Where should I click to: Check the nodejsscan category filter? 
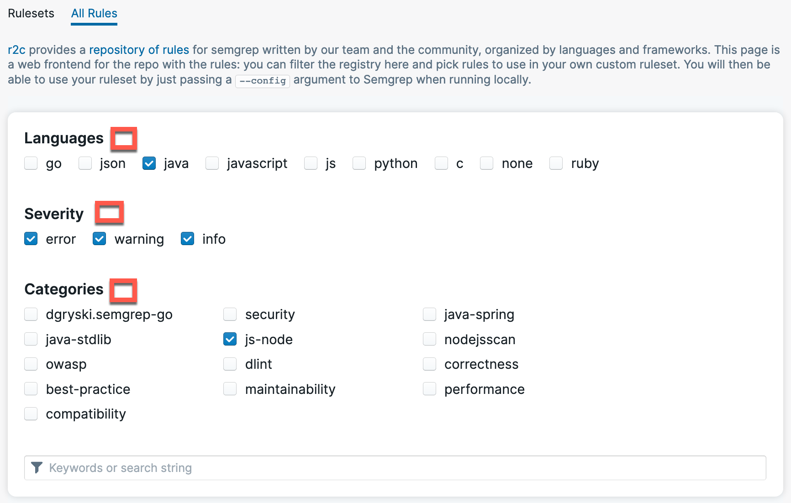(x=429, y=339)
